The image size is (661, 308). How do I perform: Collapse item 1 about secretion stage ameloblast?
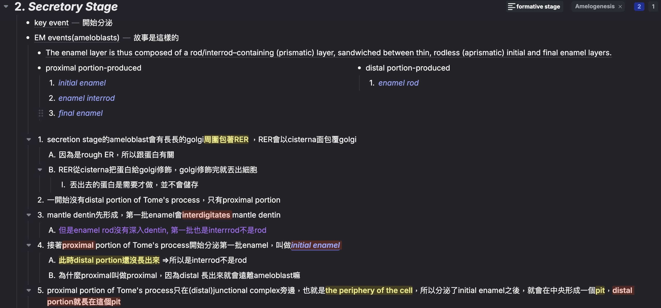click(29, 140)
